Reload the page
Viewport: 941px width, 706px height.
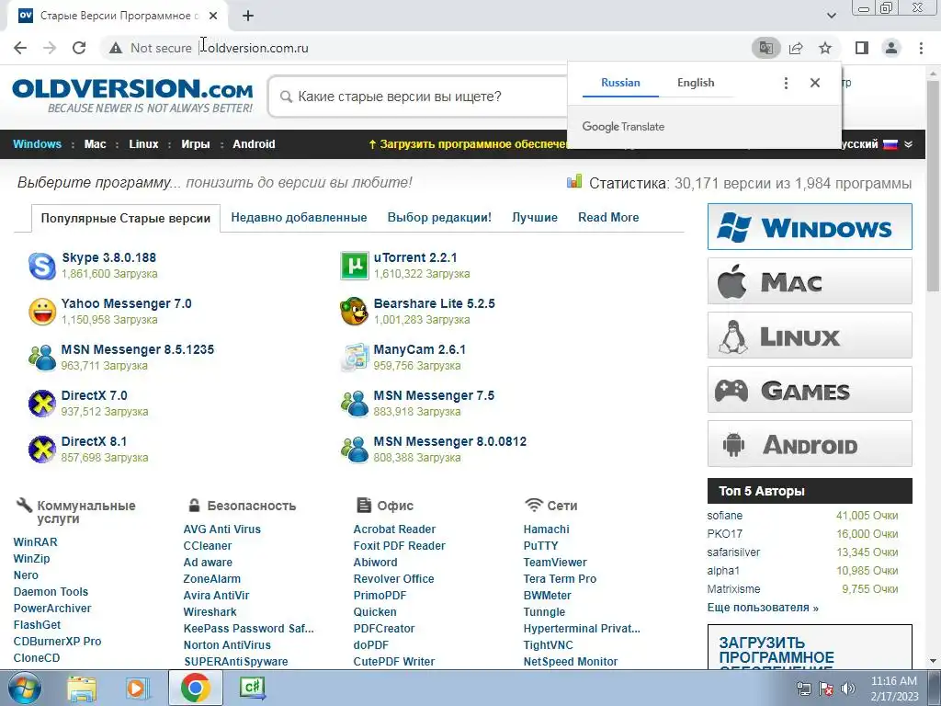[79, 48]
